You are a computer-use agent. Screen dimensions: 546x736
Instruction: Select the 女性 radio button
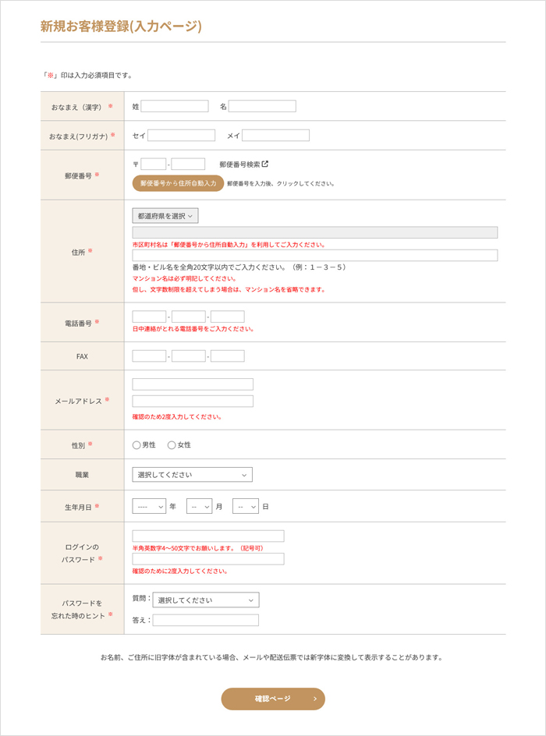(172, 445)
